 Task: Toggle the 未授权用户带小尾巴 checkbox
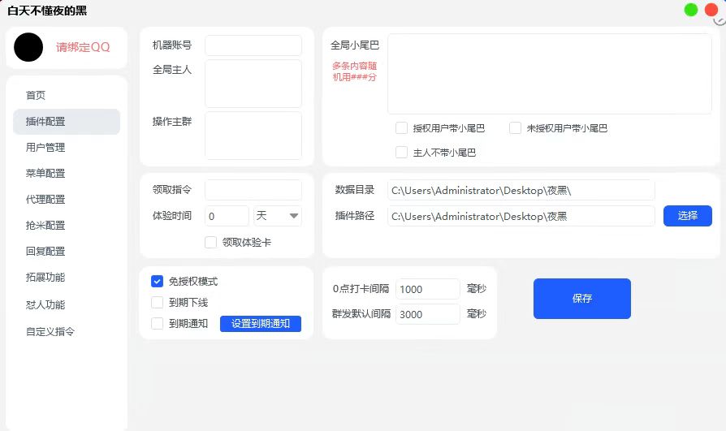click(515, 128)
